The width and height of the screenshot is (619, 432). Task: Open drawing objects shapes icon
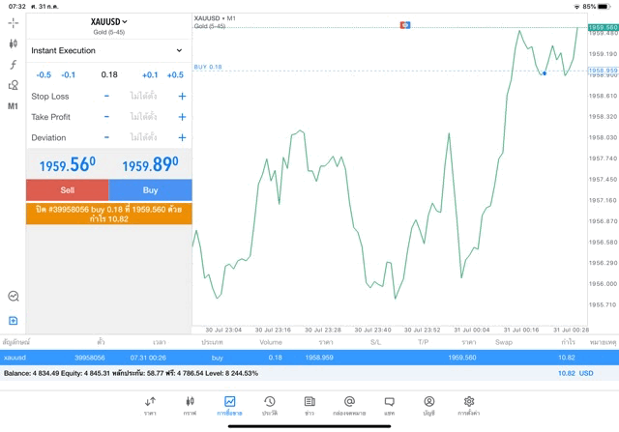(x=13, y=85)
